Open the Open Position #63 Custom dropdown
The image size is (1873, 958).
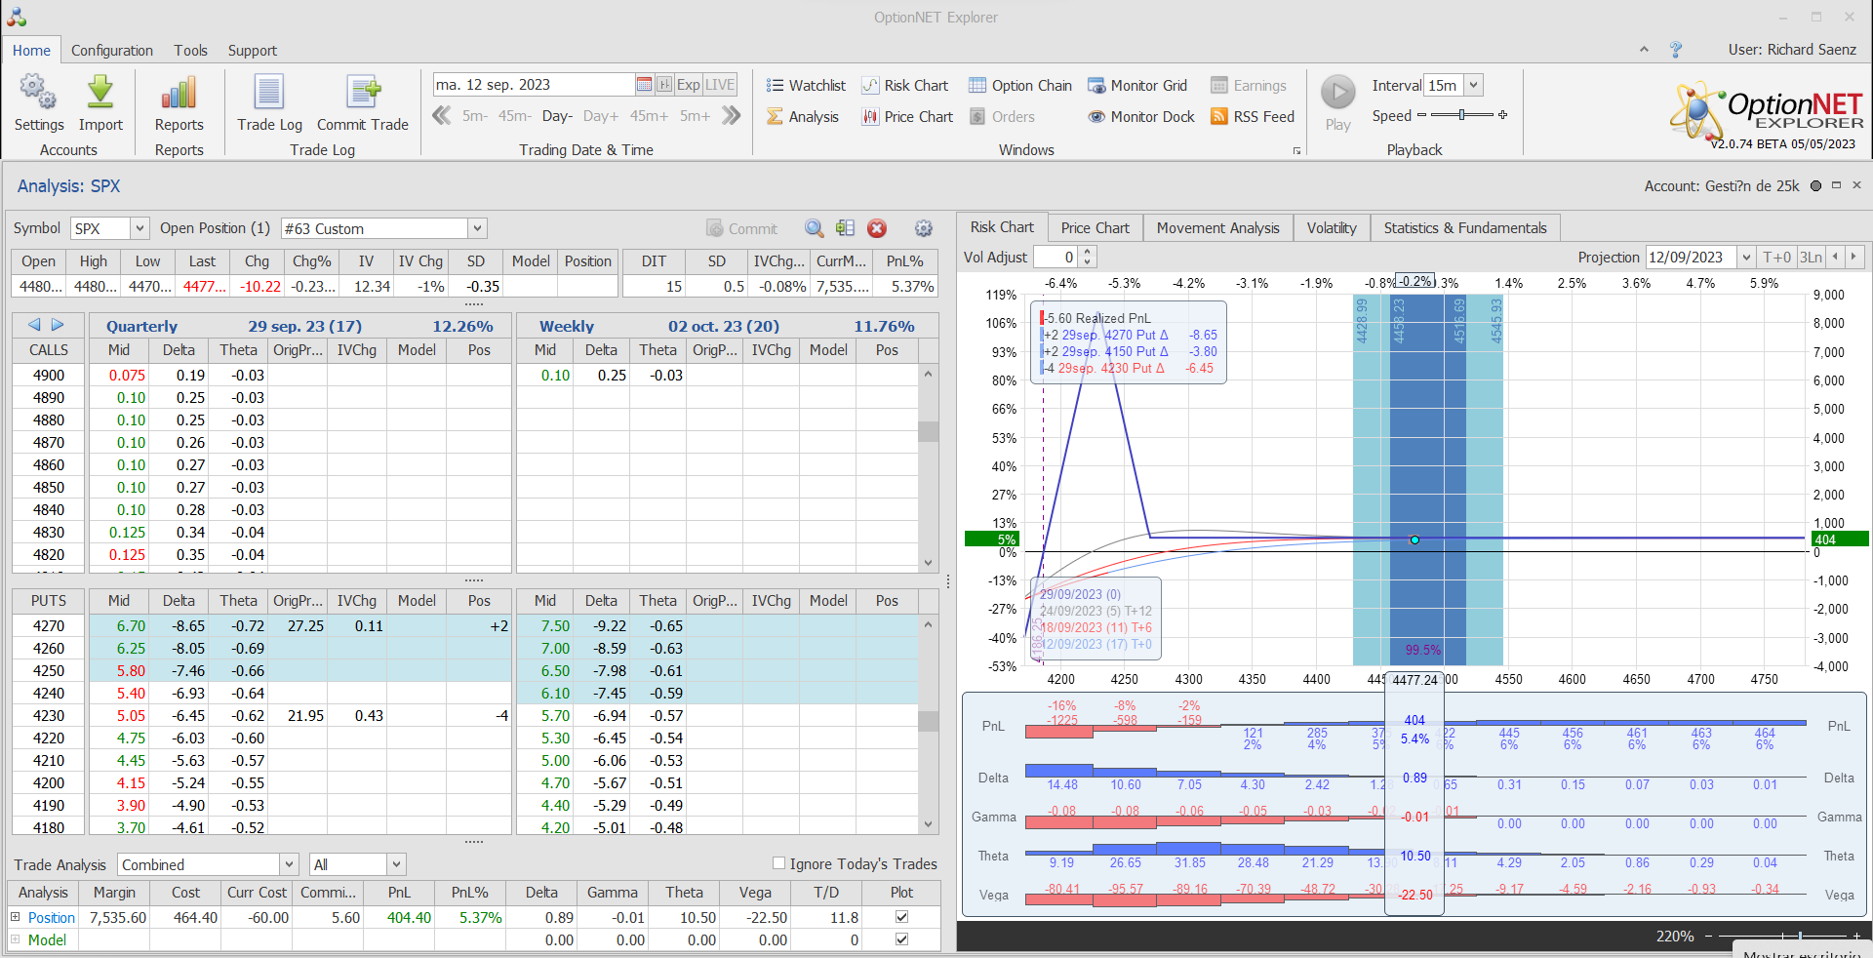(x=477, y=228)
